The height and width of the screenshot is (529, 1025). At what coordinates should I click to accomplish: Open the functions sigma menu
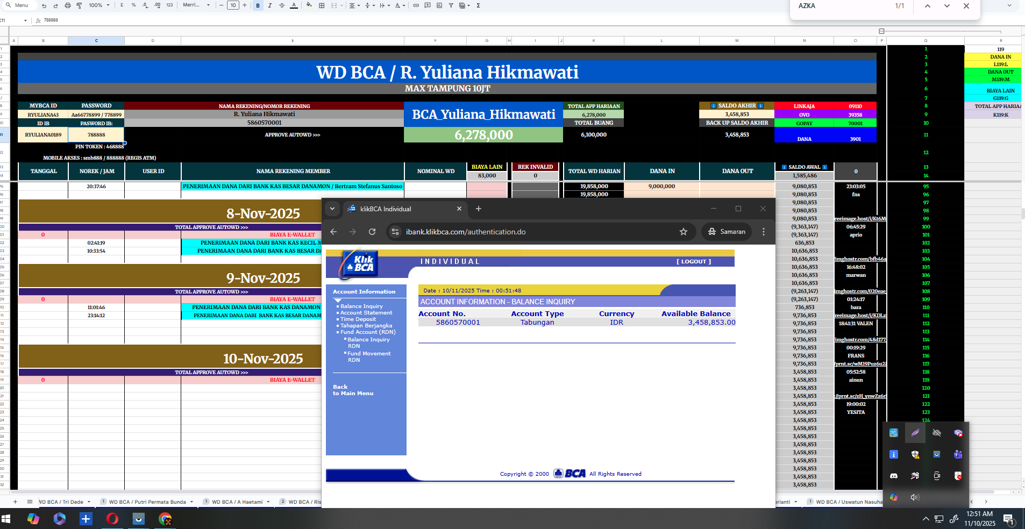click(478, 5)
